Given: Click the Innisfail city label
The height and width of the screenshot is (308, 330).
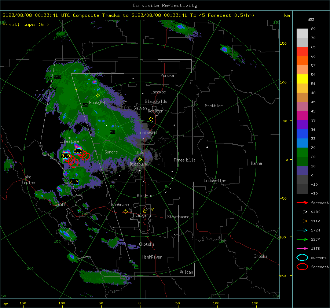Looking at the screenshot, I should [x=148, y=133].
